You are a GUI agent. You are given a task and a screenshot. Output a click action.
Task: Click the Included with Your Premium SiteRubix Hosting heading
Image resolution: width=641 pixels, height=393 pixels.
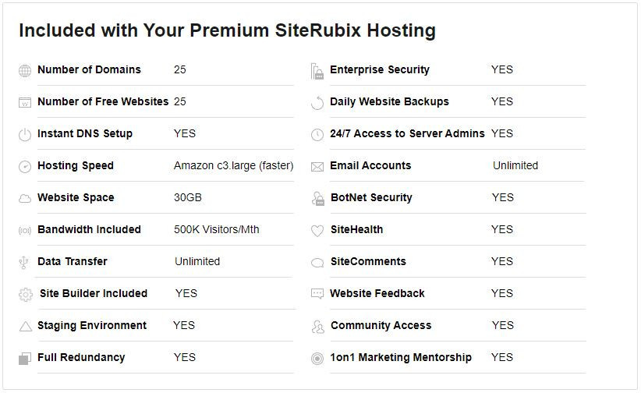click(227, 30)
